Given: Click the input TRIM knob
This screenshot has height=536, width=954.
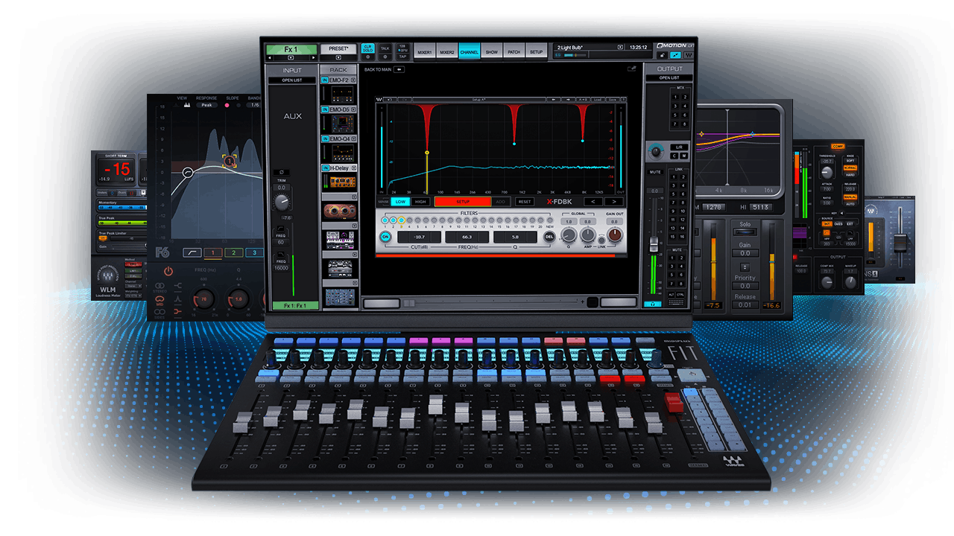Looking at the screenshot, I should click(282, 202).
